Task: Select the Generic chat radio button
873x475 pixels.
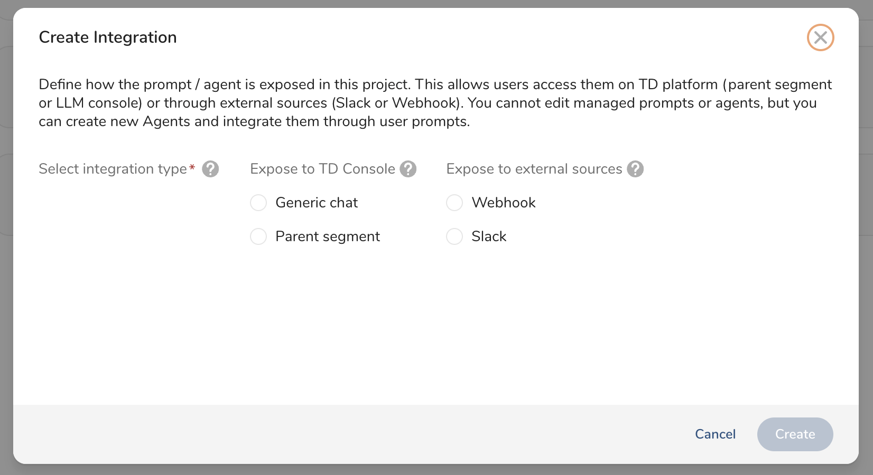Action: [x=258, y=203]
